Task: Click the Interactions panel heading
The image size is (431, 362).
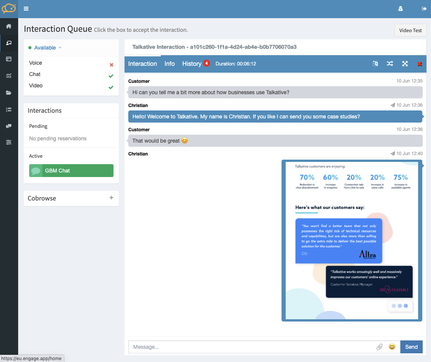Action: [x=45, y=110]
